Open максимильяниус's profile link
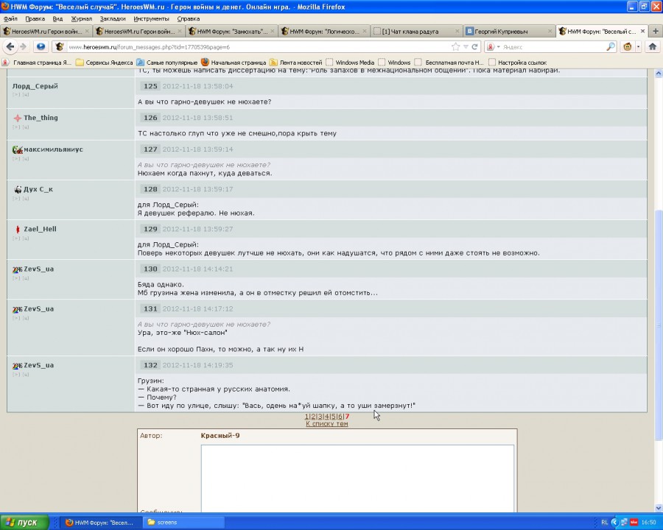 pyautogui.click(x=53, y=149)
